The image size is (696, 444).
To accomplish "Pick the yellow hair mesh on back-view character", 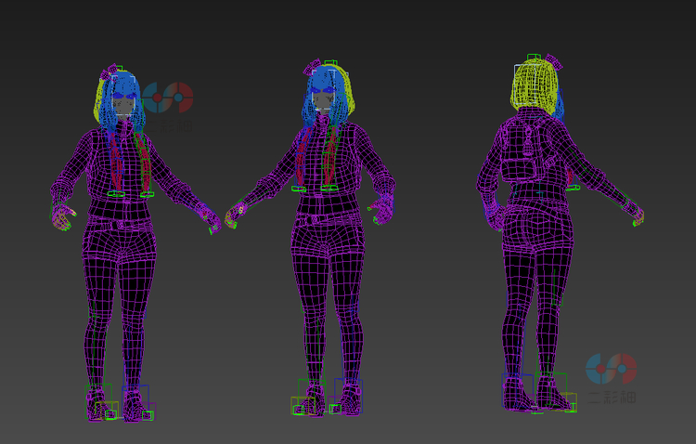I will pos(535,87).
